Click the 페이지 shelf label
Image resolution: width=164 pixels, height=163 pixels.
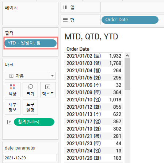(11, 8)
